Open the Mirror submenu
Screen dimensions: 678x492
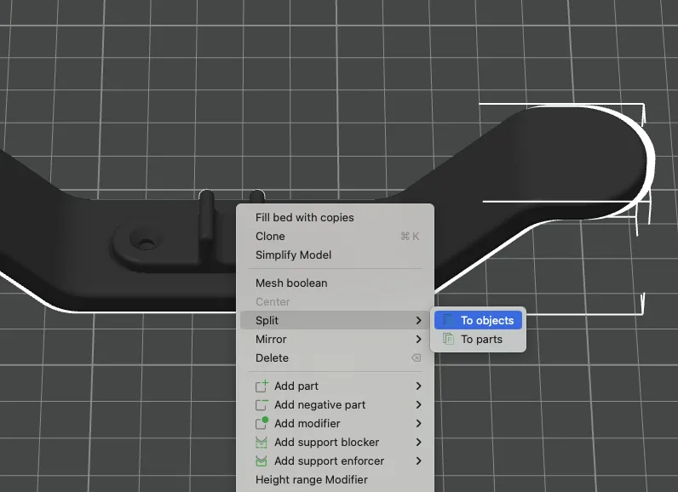pos(335,339)
